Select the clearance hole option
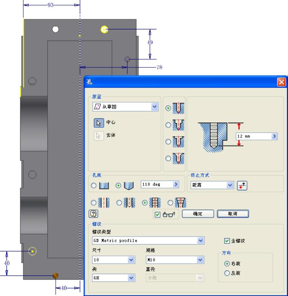 pyautogui.click(x=119, y=203)
